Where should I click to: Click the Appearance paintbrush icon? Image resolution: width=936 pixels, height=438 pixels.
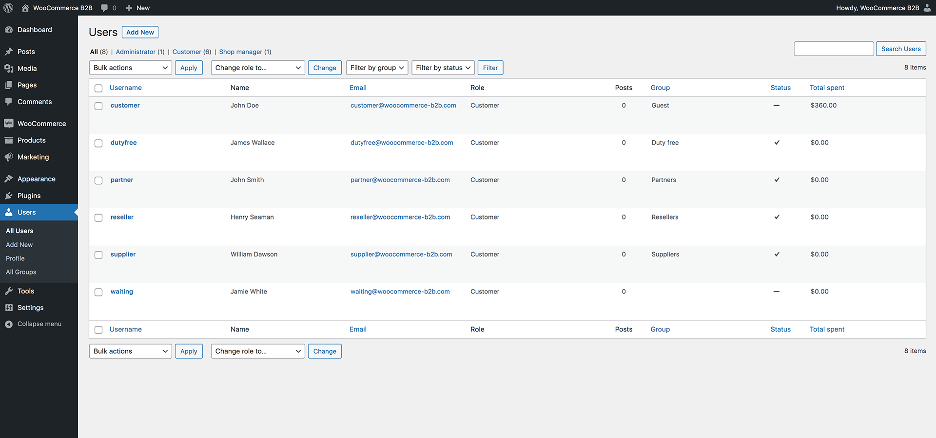coord(9,179)
